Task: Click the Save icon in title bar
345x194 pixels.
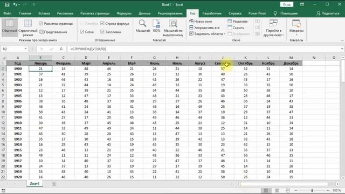Action: pos(7,4)
